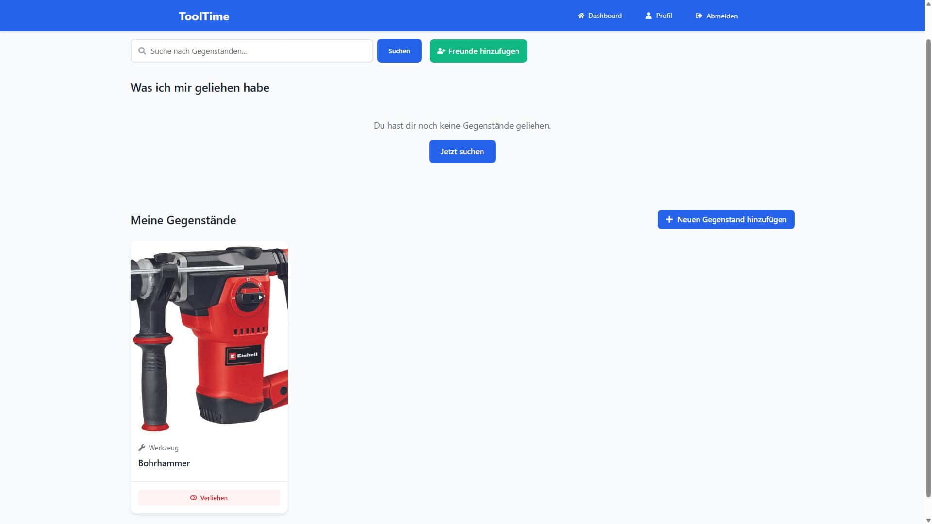This screenshot has width=932, height=524.
Task: Click the Freunde hinzufügen button
Action: [478, 50]
